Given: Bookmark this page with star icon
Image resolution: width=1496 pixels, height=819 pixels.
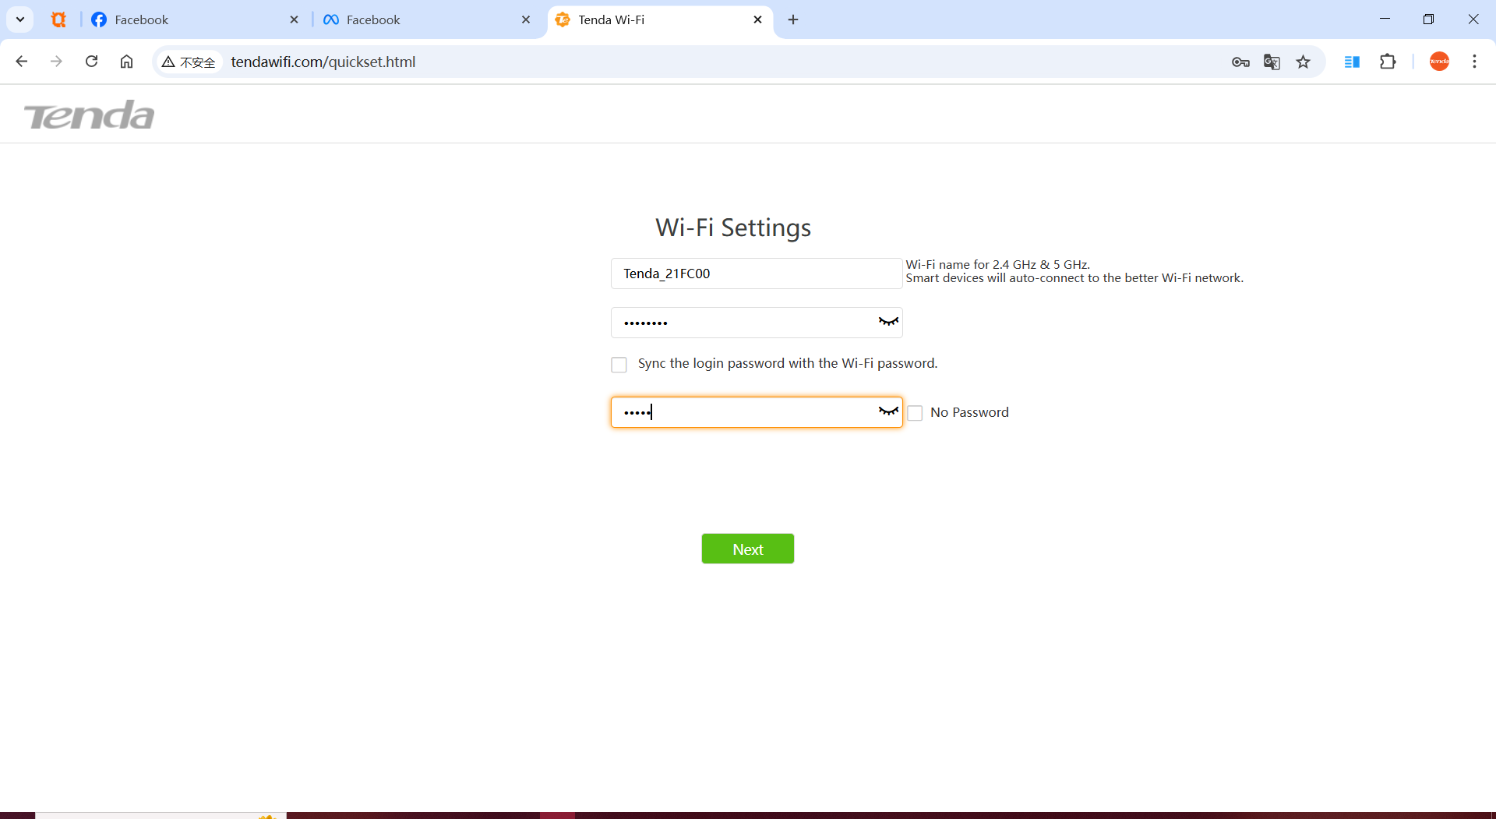Looking at the screenshot, I should [x=1303, y=62].
